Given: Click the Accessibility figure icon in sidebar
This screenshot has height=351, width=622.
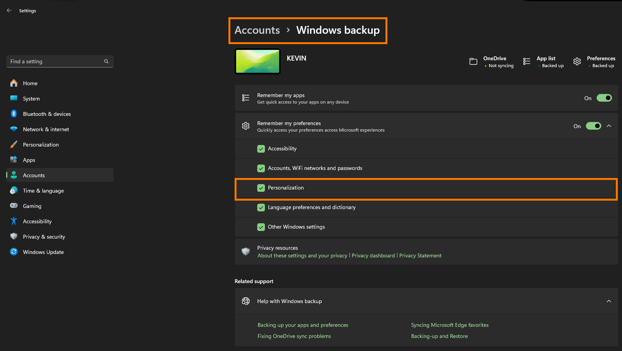Looking at the screenshot, I should tap(14, 221).
